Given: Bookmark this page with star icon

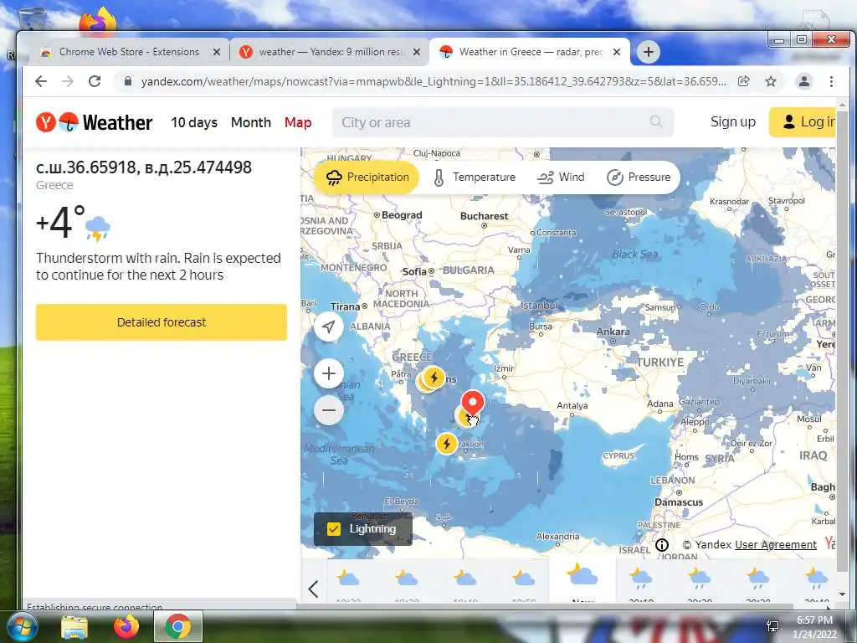Looking at the screenshot, I should pyautogui.click(x=771, y=81).
